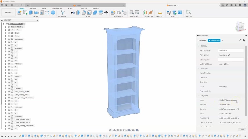The height and width of the screenshot is (139, 248).
Task: Activate the Move/Copy tool
Action: coord(106,13)
